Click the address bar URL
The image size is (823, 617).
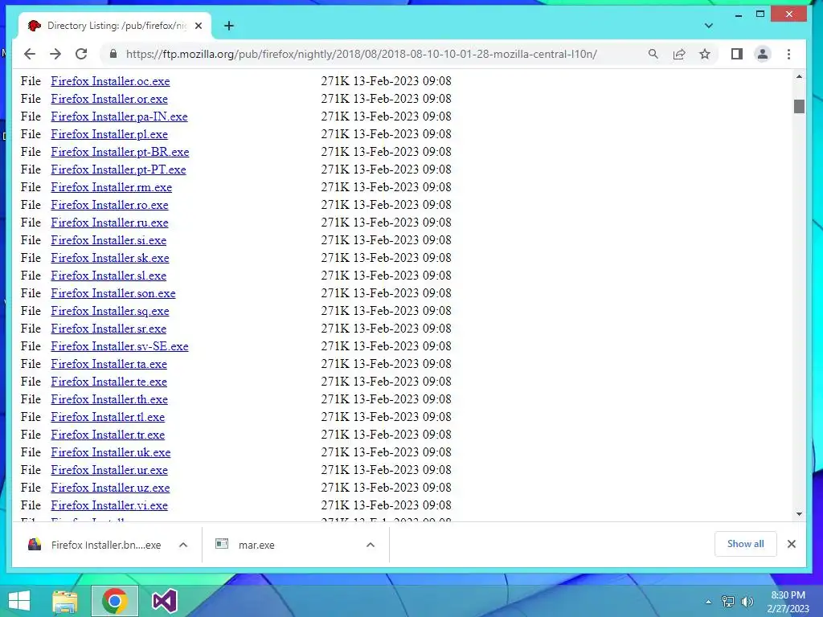point(361,54)
